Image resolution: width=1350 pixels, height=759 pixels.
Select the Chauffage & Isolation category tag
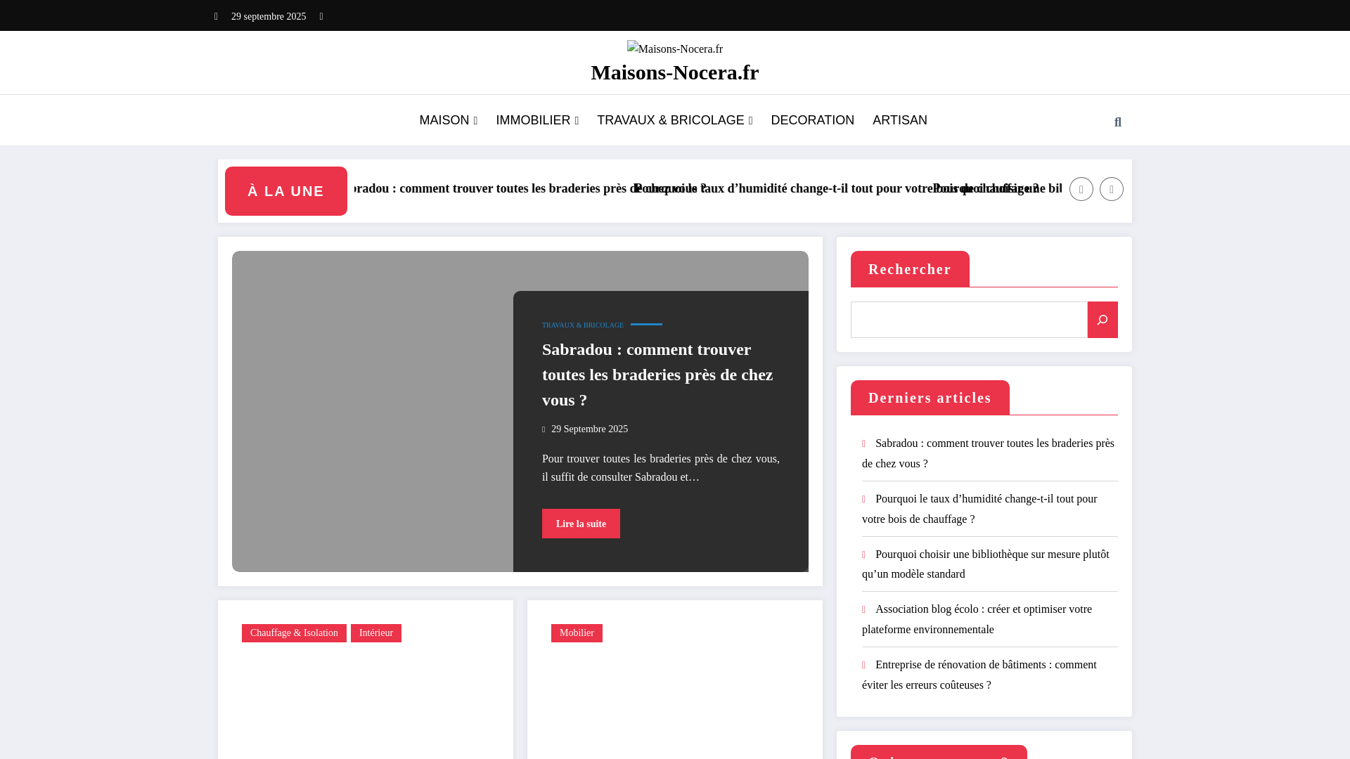click(x=294, y=633)
